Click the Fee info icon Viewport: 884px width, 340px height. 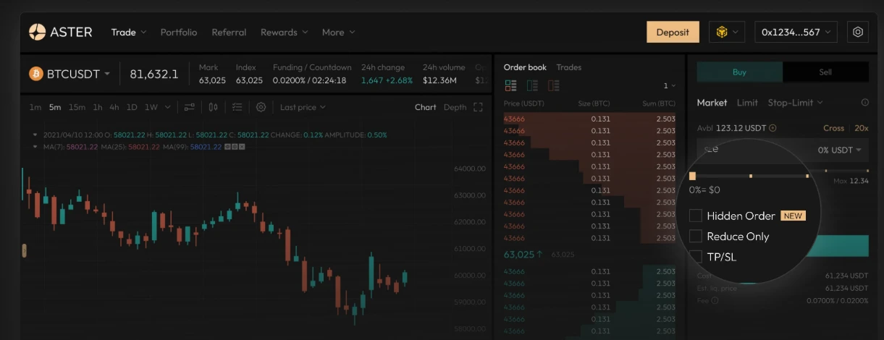[715, 300]
